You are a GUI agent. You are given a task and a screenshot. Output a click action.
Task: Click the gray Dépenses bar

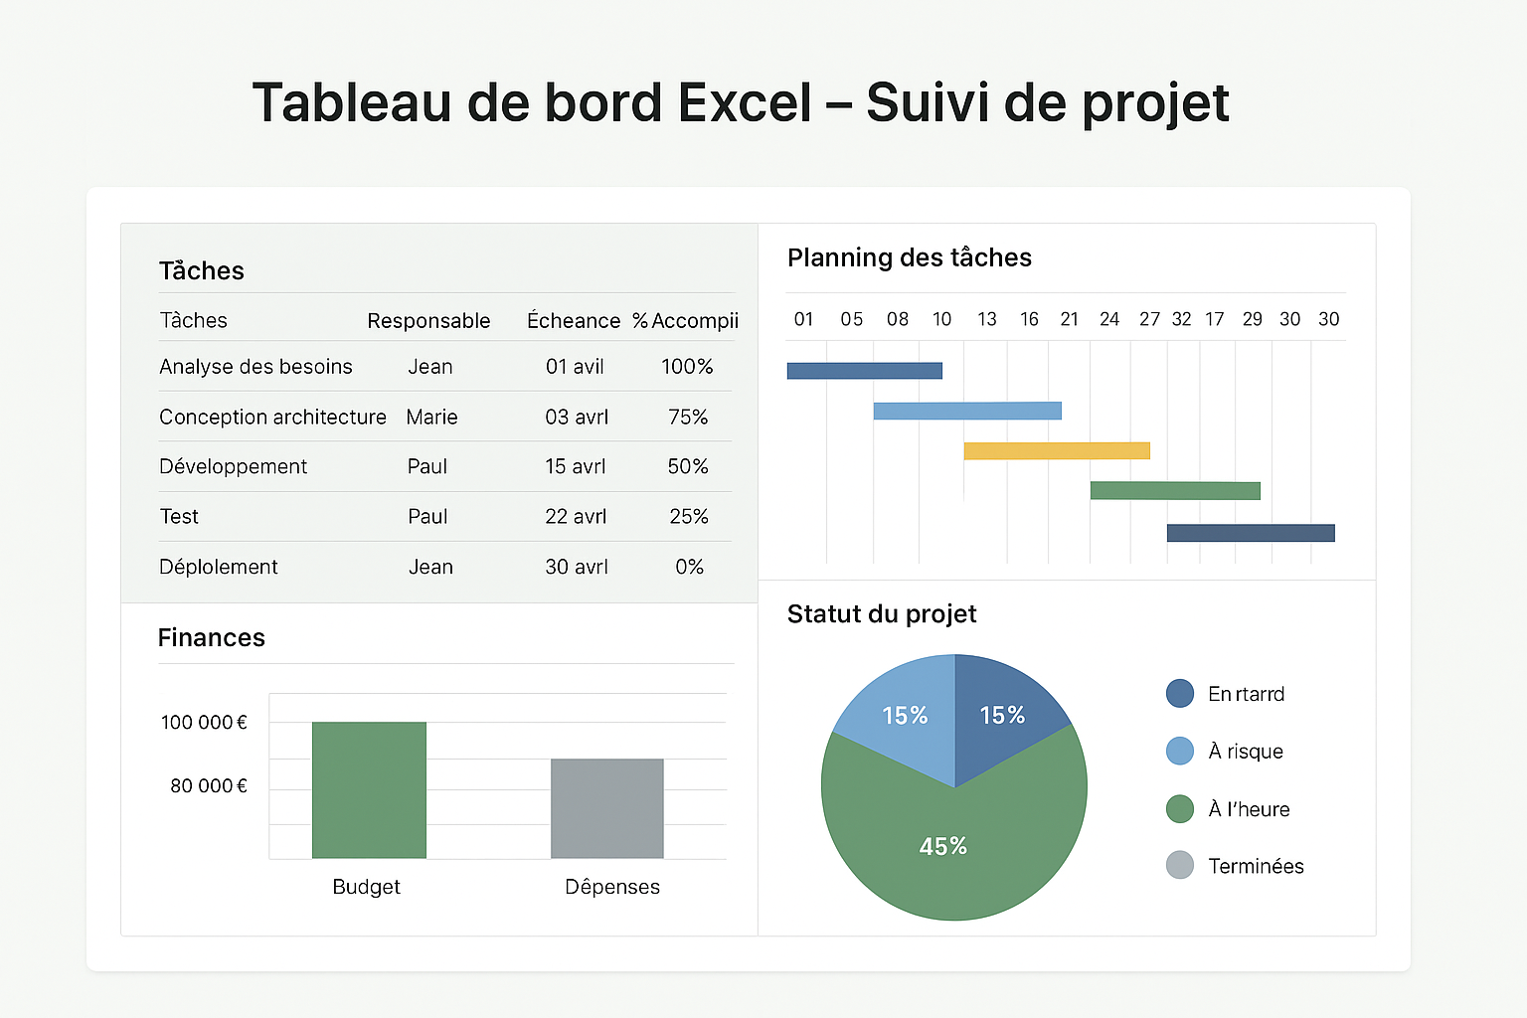pos(606,808)
